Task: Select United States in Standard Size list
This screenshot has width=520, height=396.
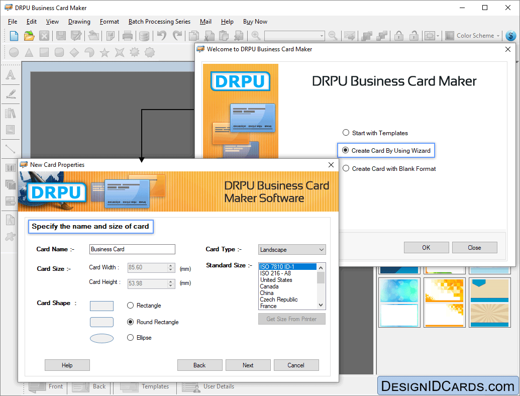Action: point(288,280)
